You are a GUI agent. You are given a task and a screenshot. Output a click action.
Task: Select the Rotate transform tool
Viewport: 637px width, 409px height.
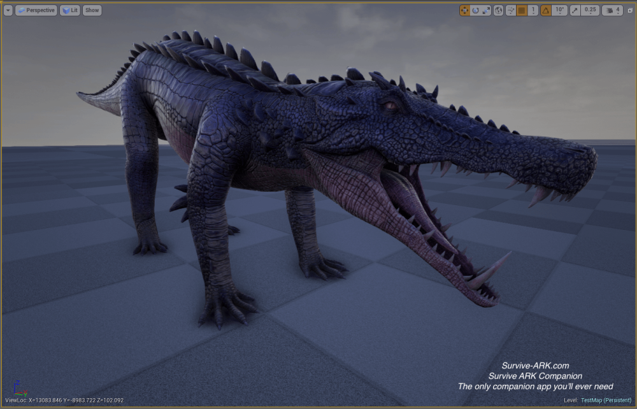tap(475, 11)
